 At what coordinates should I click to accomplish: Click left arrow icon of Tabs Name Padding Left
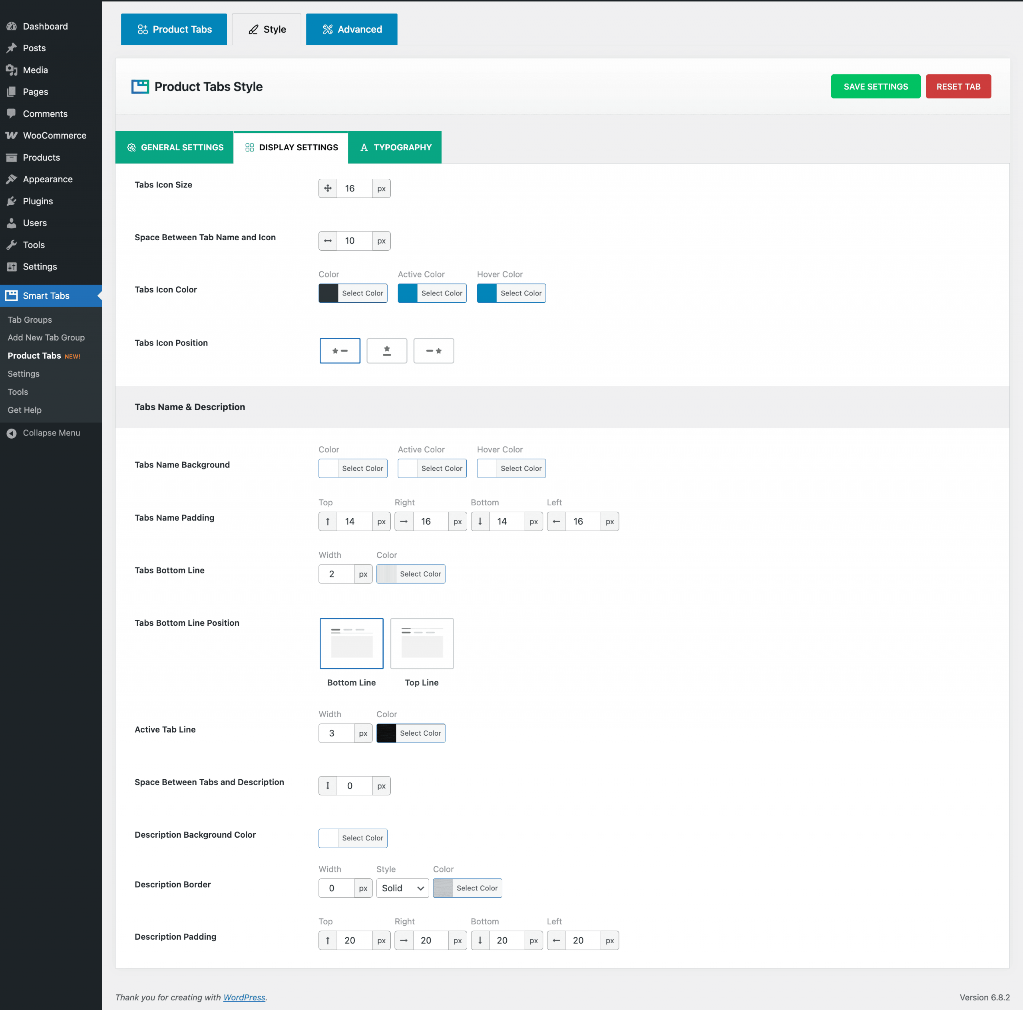[x=556, y=521]
